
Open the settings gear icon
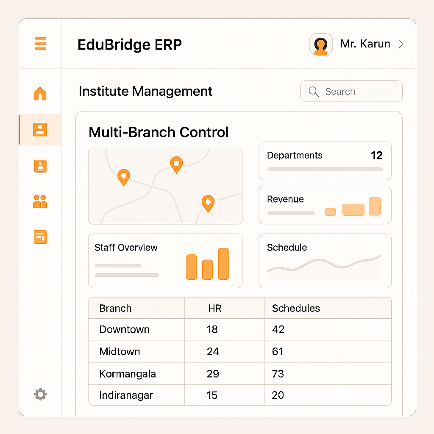(x=40, y=395)
